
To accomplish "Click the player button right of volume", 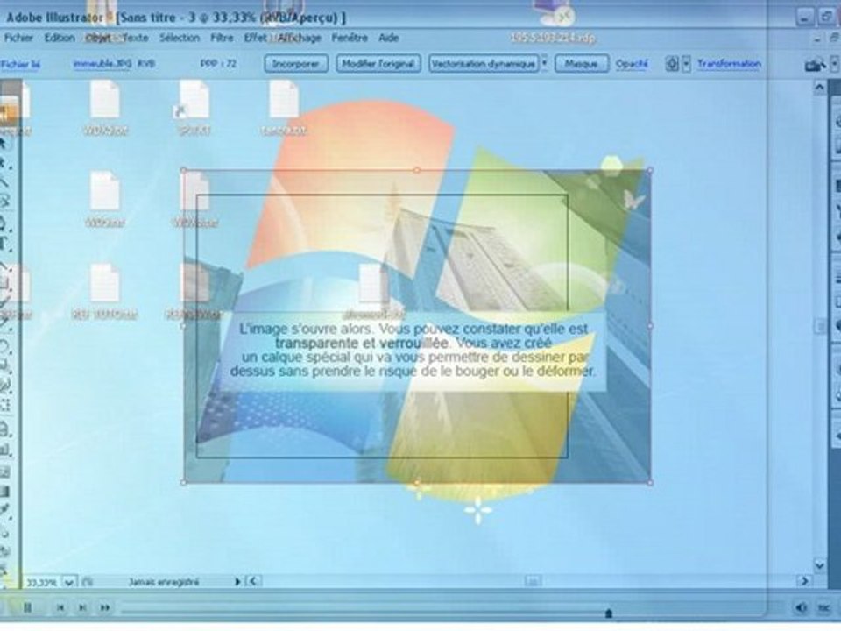I will point(823,607).
